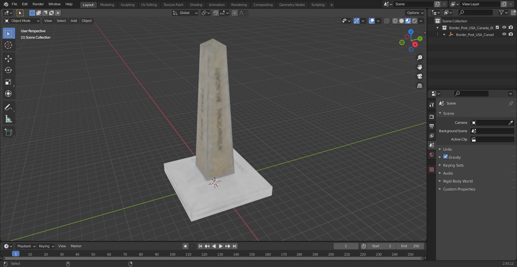Open the Tool properties tab
The height and width of the screenshot is (267, 517).
(431, 105)
